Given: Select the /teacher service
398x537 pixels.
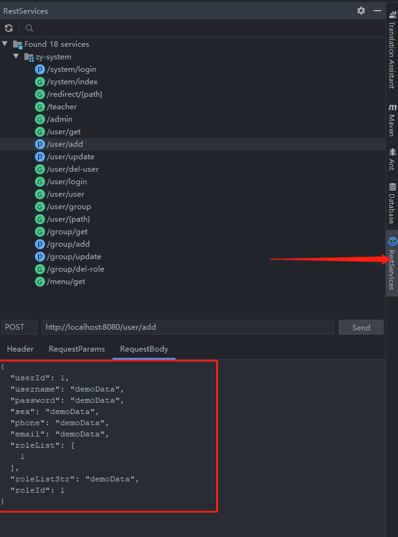Looking at the screenshot, I should pos(62,107).
